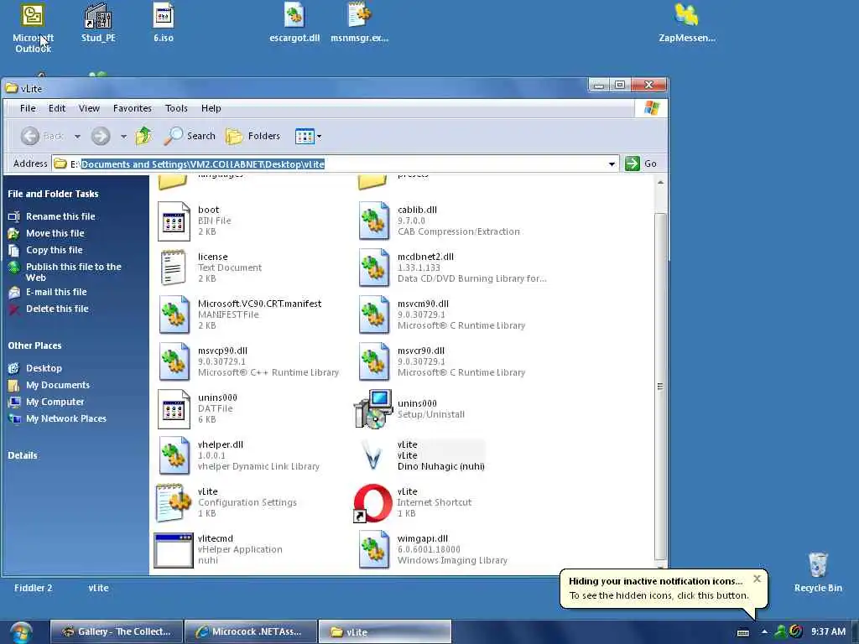The width and height of the screenshot is (859, 644).
Task: Open the Views dropdown button
Action: point(309,136)
